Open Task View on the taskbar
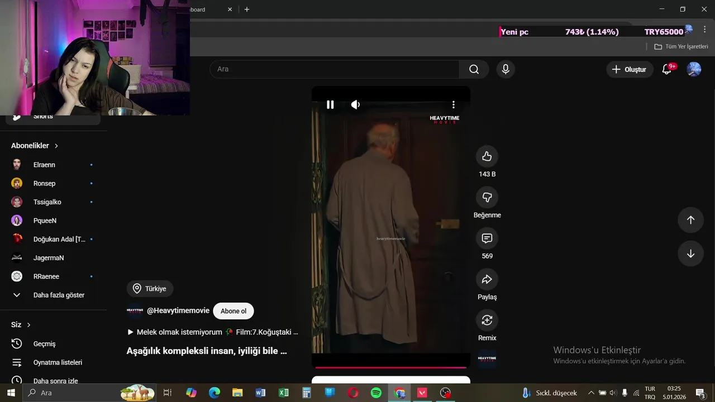This screenshot has width=715, height=402. click(x=167, y=393)
